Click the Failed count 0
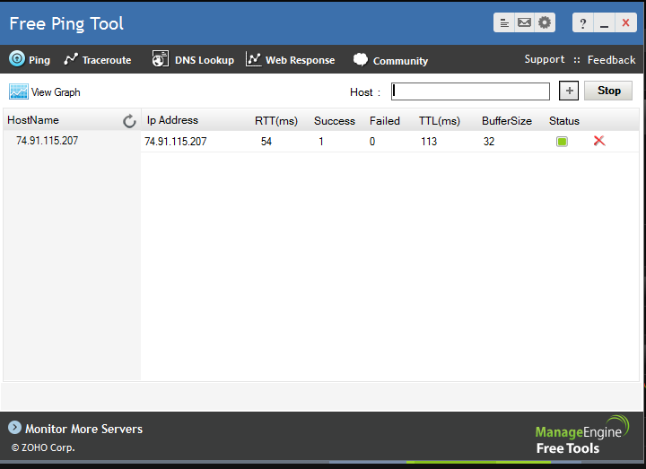Image resolution: width=646 pixels, height=469 pixels. click(372, 142)
